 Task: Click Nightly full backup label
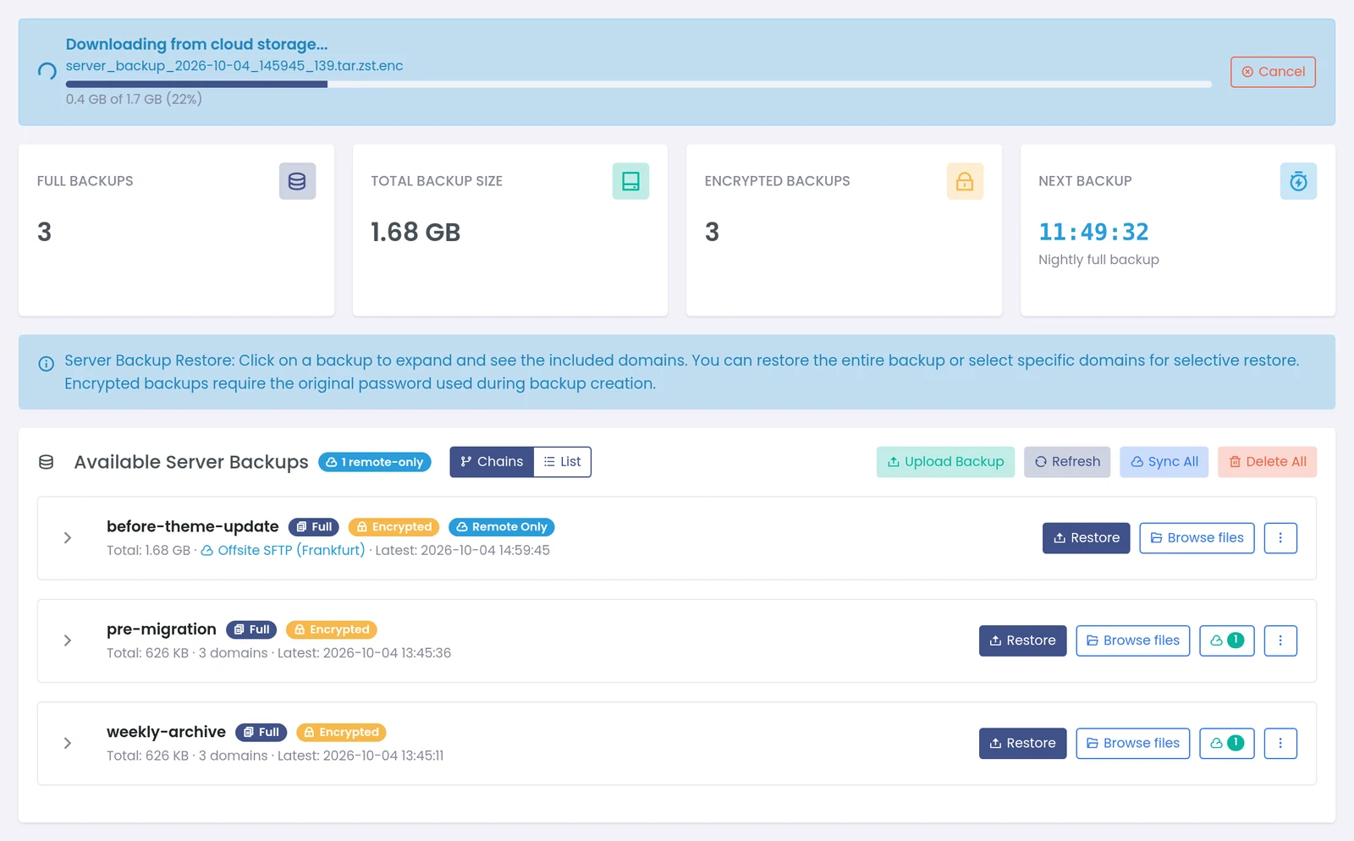[1098, 260]
